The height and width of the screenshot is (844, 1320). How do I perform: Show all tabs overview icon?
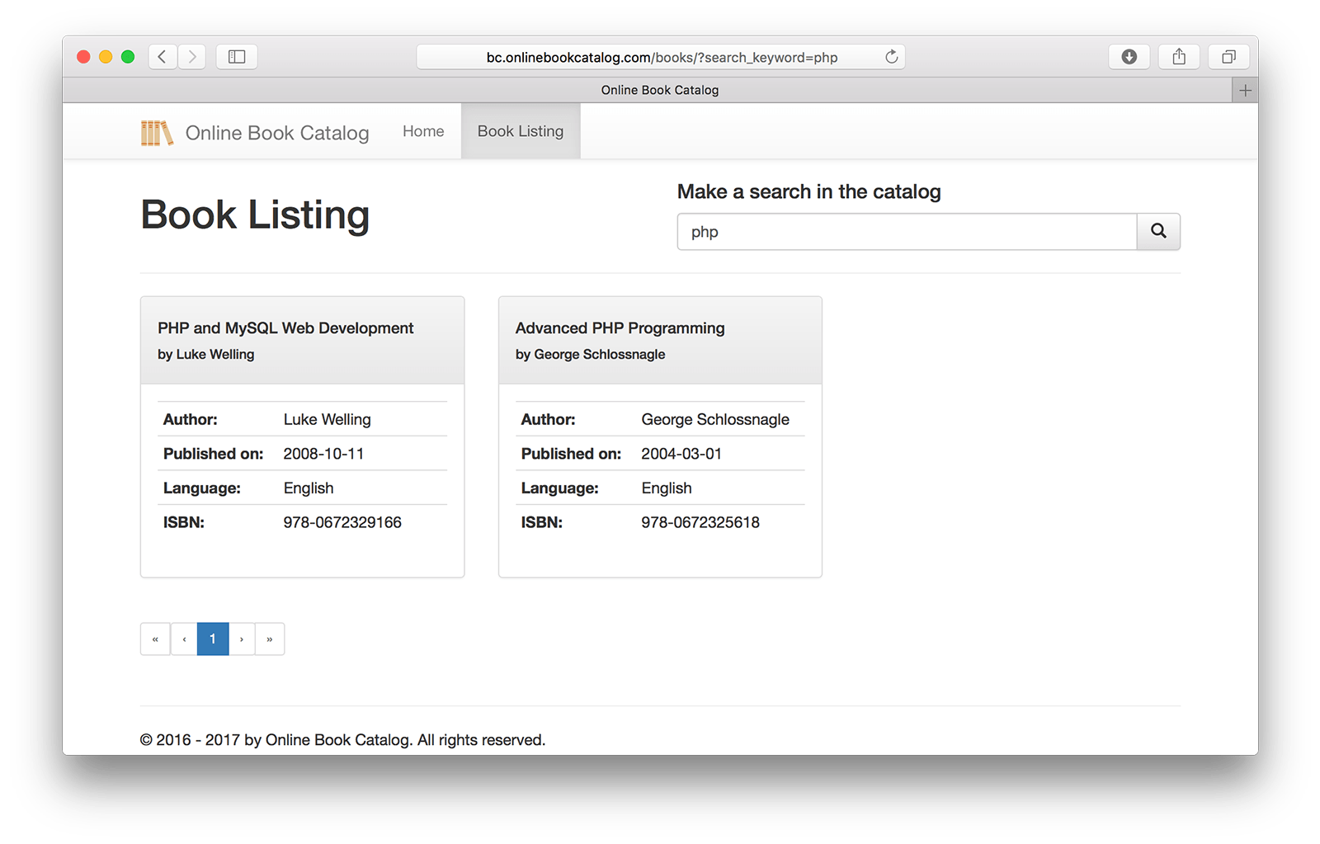pyautogui.click(x=1228, y=56)
